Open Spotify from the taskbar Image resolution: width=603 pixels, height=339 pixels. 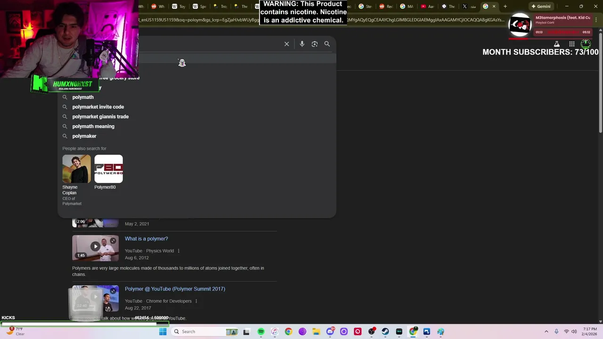coord(261,331)
